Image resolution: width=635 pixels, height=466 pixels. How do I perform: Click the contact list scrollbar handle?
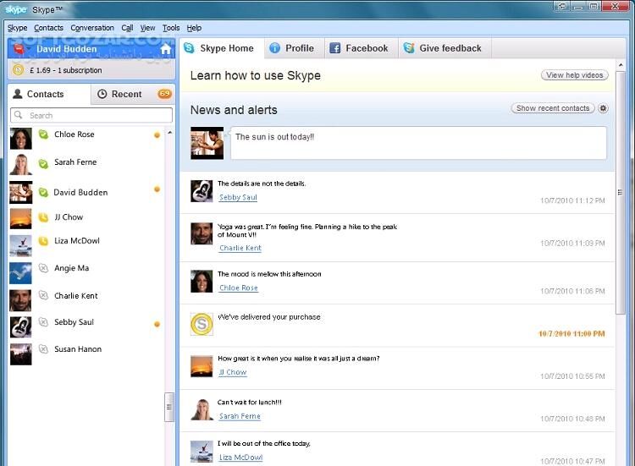(169, 407)
